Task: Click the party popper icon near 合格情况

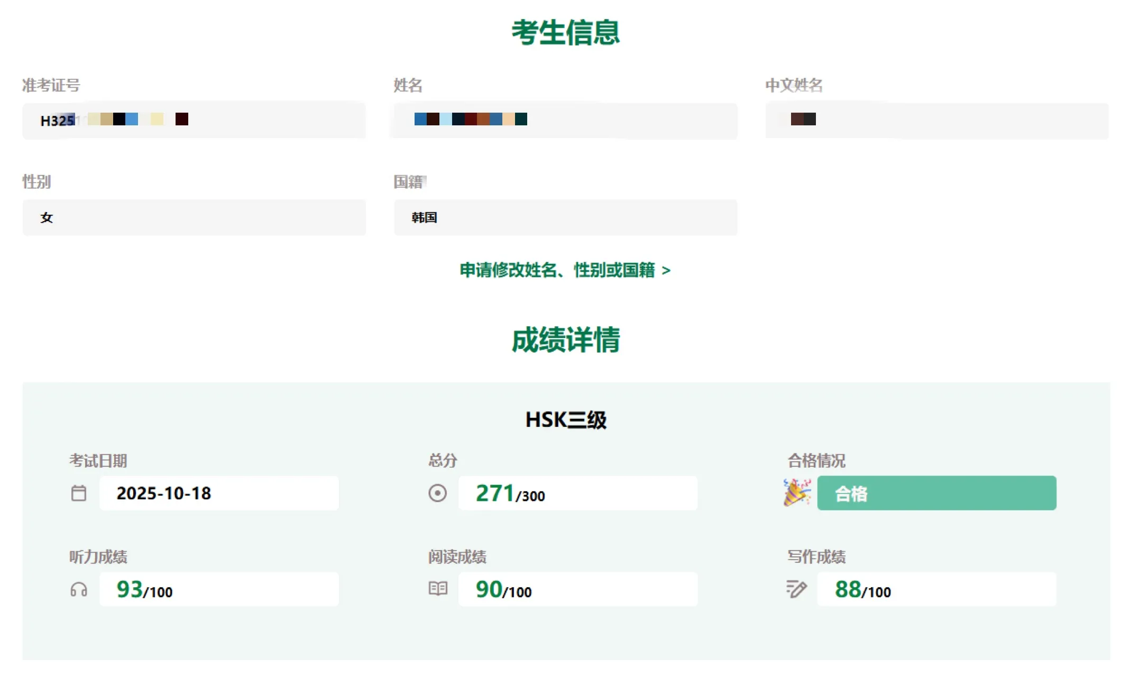Action: [796, 492]
